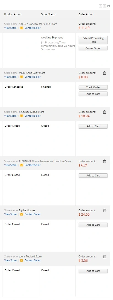Add the KingSpec Global Store item to cart

click(93, 126)
